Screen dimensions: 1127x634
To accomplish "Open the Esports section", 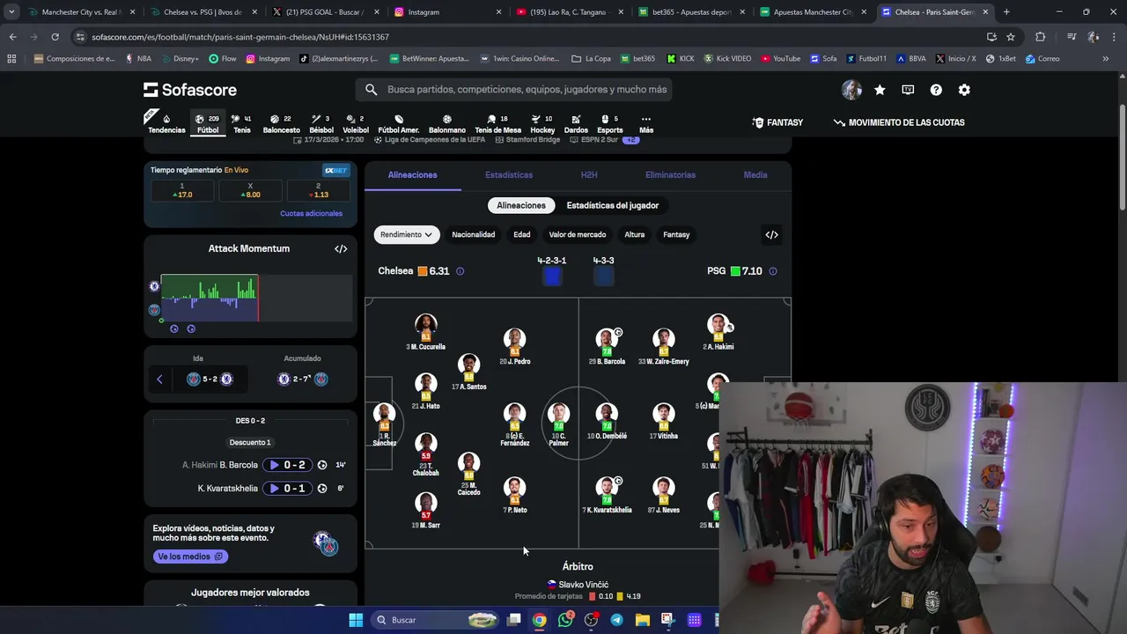I will (609, 124).
